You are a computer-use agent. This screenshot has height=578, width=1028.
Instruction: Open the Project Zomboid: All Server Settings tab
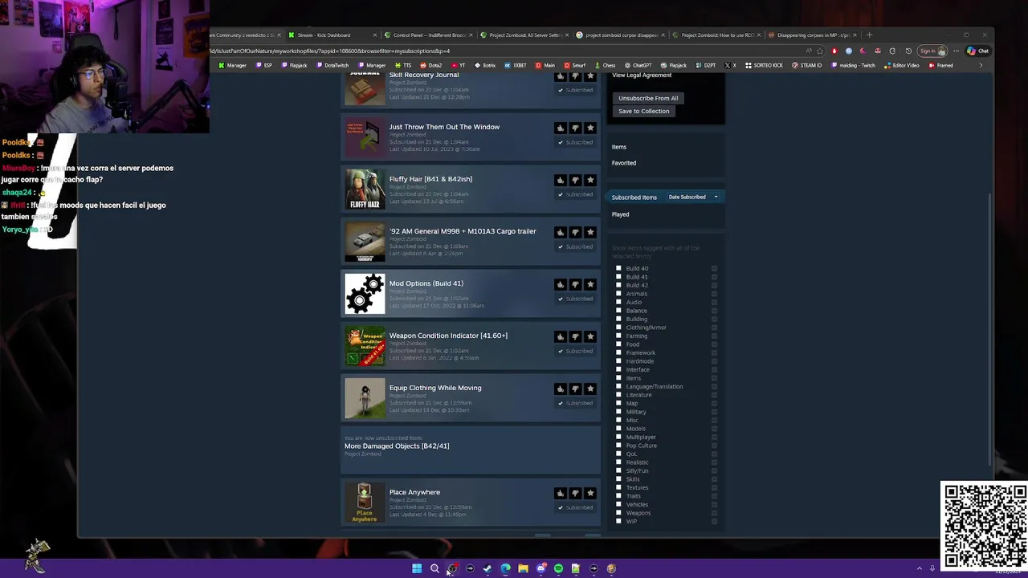[523, 35]
